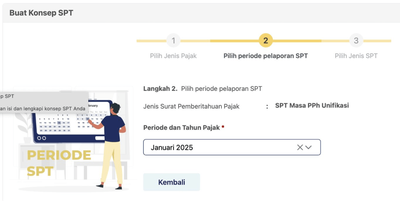Jump to step 3 circle

(356, 41)
